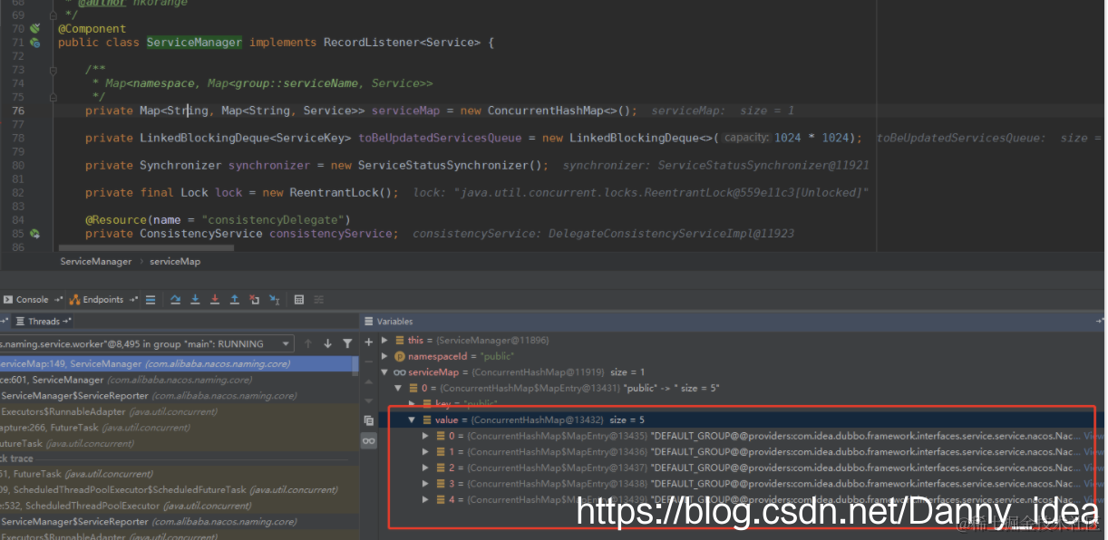The image size is (1108, 540).
Task: Click pin icon next to Endpoints tab
Action: point(133,300)
